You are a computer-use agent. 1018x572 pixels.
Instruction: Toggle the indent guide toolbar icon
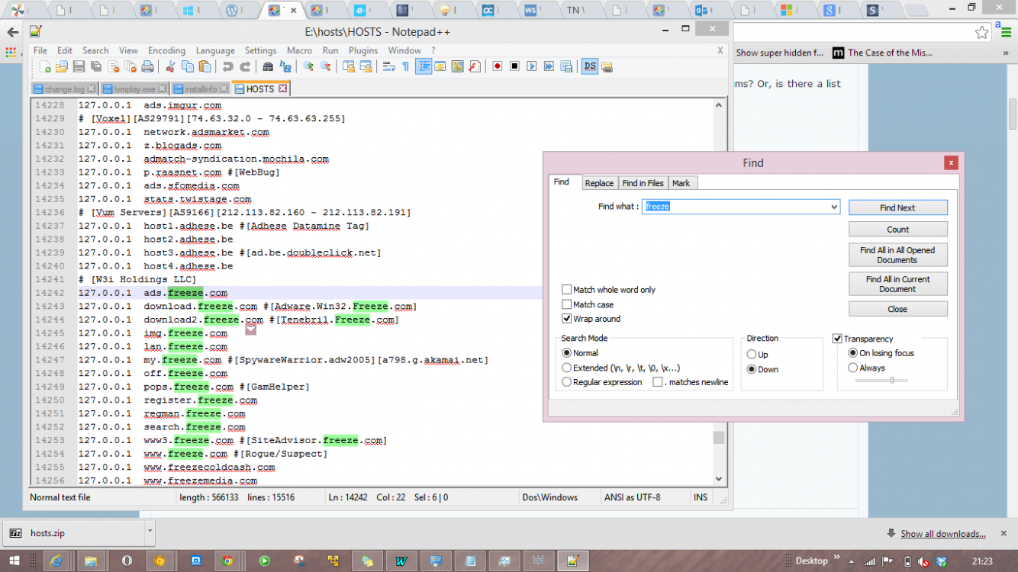[424, 66]
